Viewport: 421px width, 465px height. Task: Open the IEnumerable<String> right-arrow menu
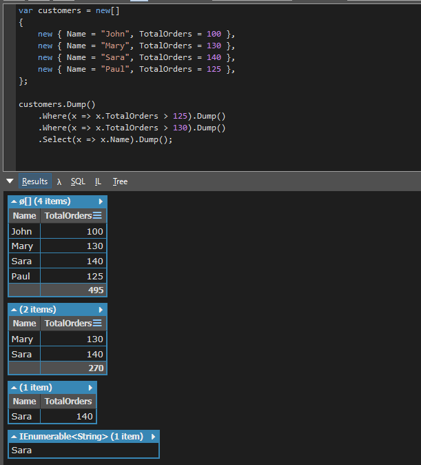153,437
